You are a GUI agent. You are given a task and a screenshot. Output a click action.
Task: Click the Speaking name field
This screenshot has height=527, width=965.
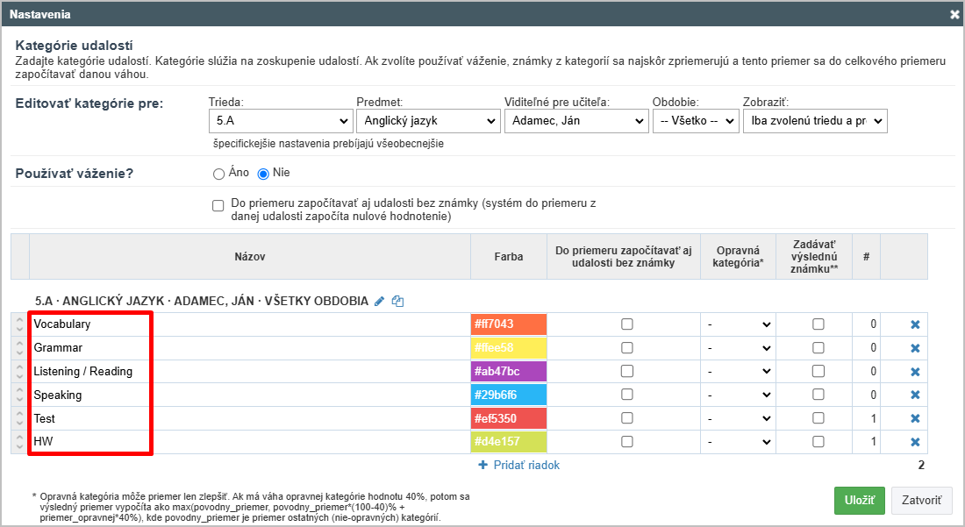click(250, 395)
